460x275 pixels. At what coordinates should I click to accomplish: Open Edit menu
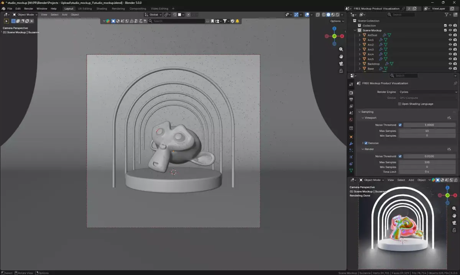point(18,8)
